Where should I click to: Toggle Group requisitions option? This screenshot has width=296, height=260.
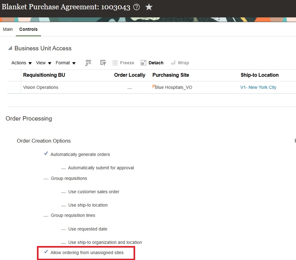[x=46, y=178]
